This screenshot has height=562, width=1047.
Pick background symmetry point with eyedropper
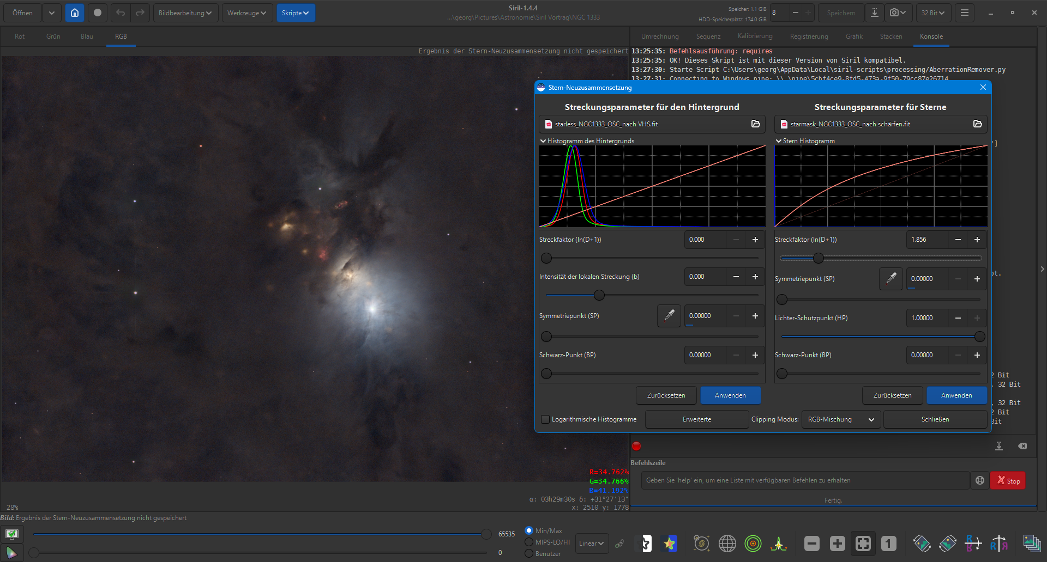point(669,316)
